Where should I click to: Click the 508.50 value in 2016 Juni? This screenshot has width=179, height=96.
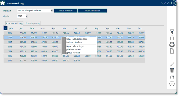77,60
